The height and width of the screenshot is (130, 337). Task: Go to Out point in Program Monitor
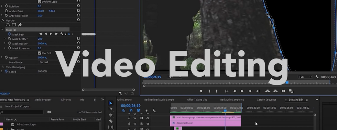tap(258, 91)
